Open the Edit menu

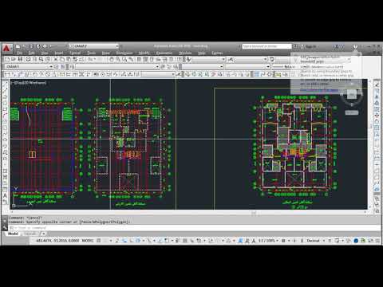click(32, 53)
